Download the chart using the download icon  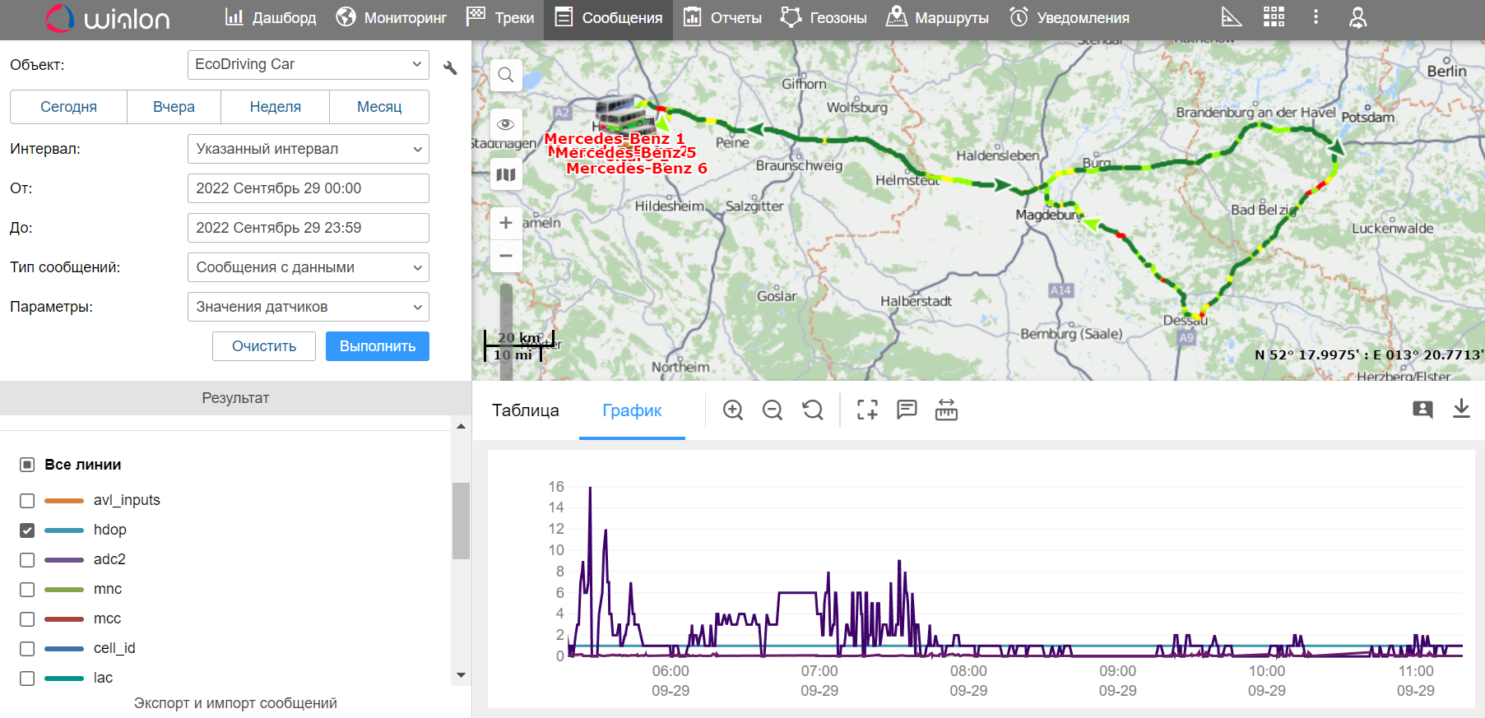click(x=1461, y=409)
